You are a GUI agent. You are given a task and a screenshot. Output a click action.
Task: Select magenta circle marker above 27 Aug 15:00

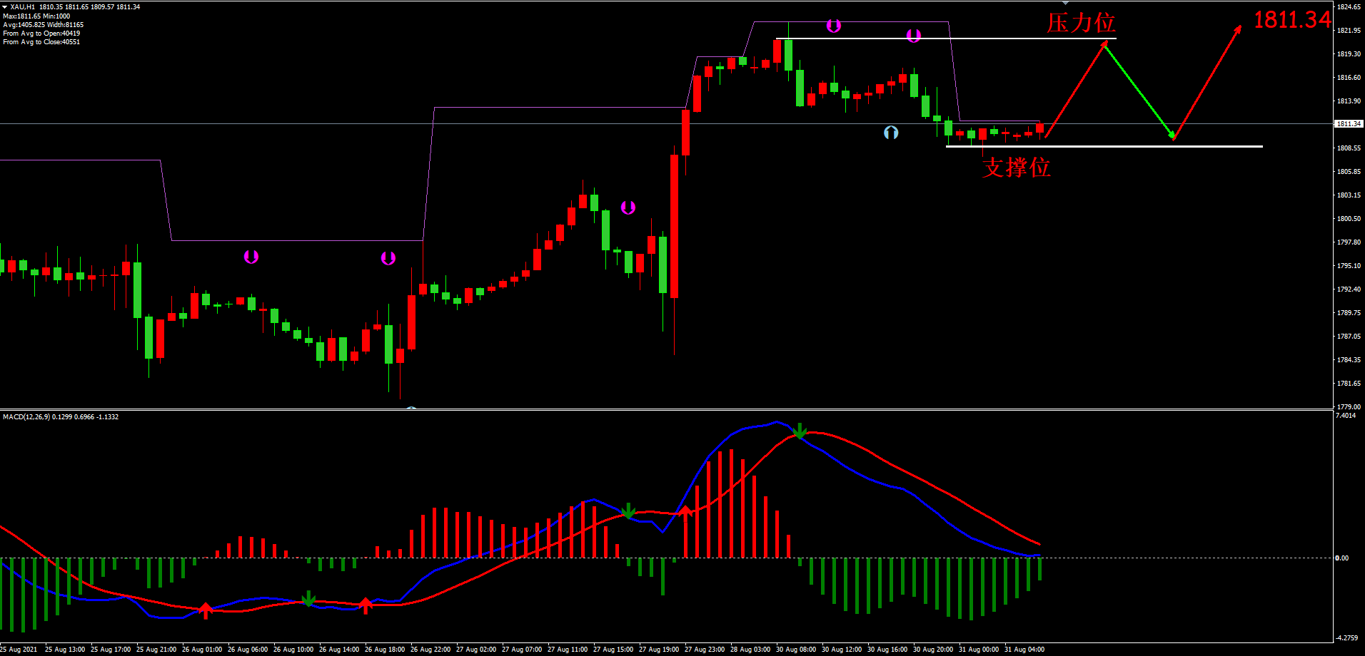pyautogui.click(x=628, y=207)
